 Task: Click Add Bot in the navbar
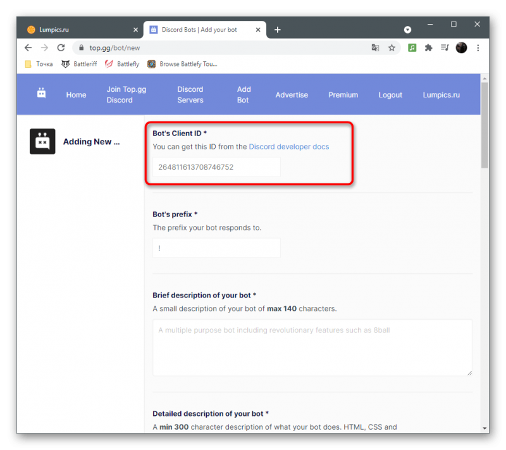click(244, 94)
